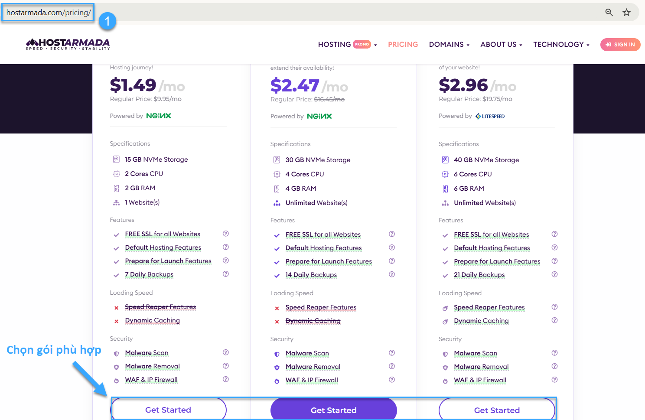Click the $1.49 /mo price text
The width and height of the screenshot is (645, 420).
tap(147, 85)
